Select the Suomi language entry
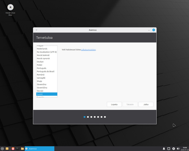 [x=47, y=94]
